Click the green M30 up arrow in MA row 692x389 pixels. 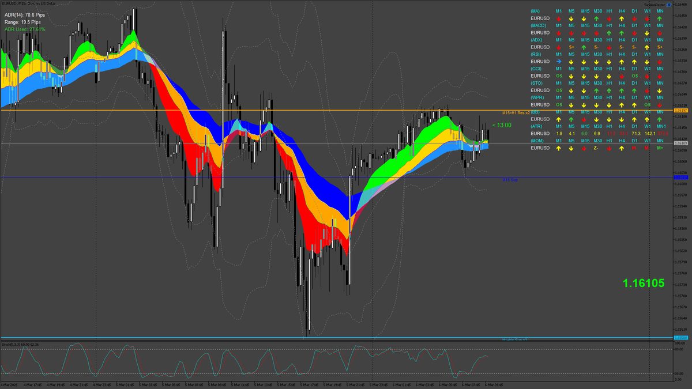597,18
